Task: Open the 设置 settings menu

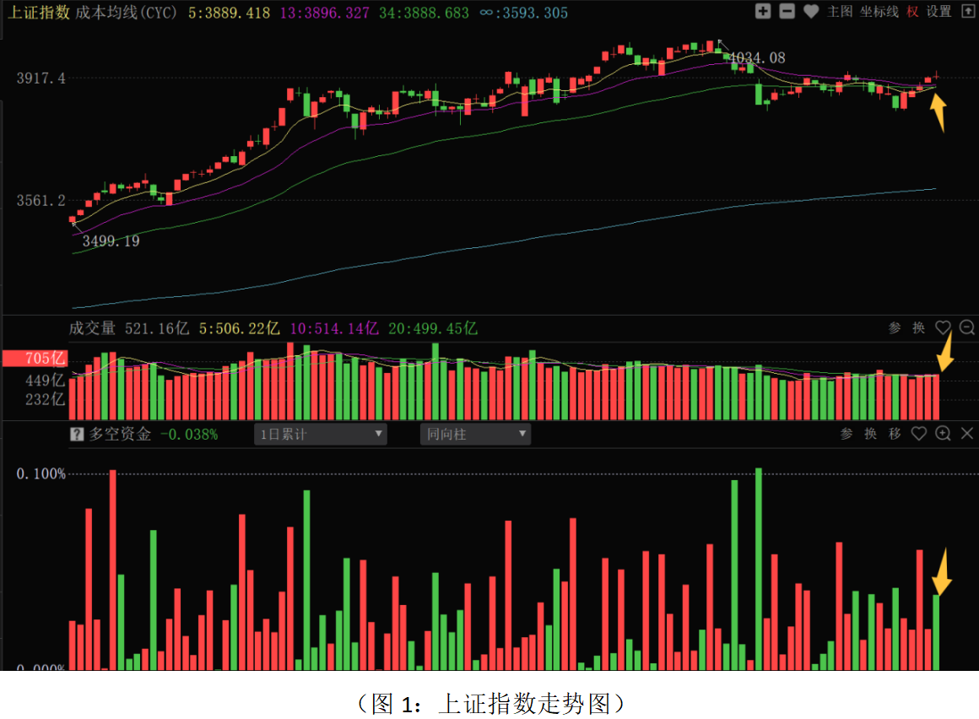Action: coord(938,12)
